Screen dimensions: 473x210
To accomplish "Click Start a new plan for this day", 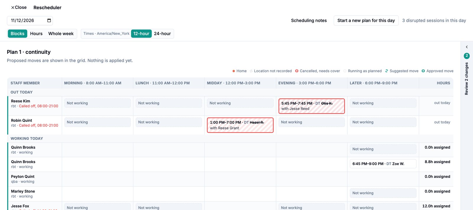I will pyautogui.click(x=366, y=20).
